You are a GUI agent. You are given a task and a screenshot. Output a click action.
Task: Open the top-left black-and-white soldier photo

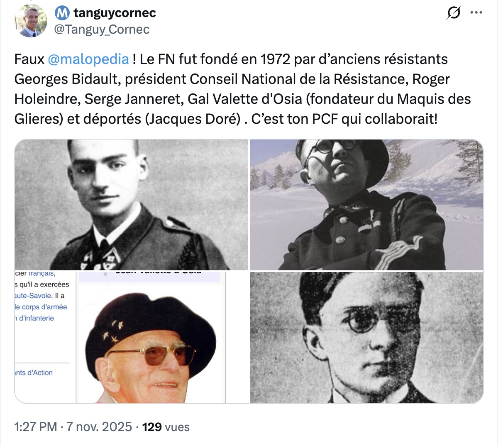(x=131, y=205)
